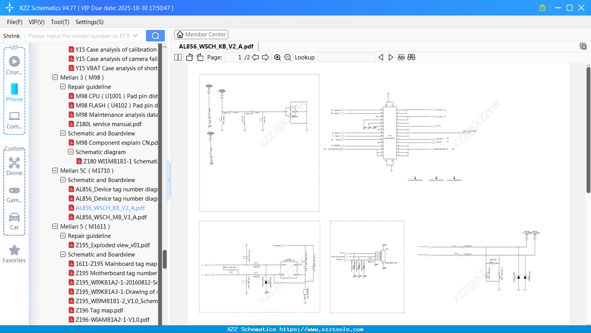Click the Shrink button

tap(12, 36)
